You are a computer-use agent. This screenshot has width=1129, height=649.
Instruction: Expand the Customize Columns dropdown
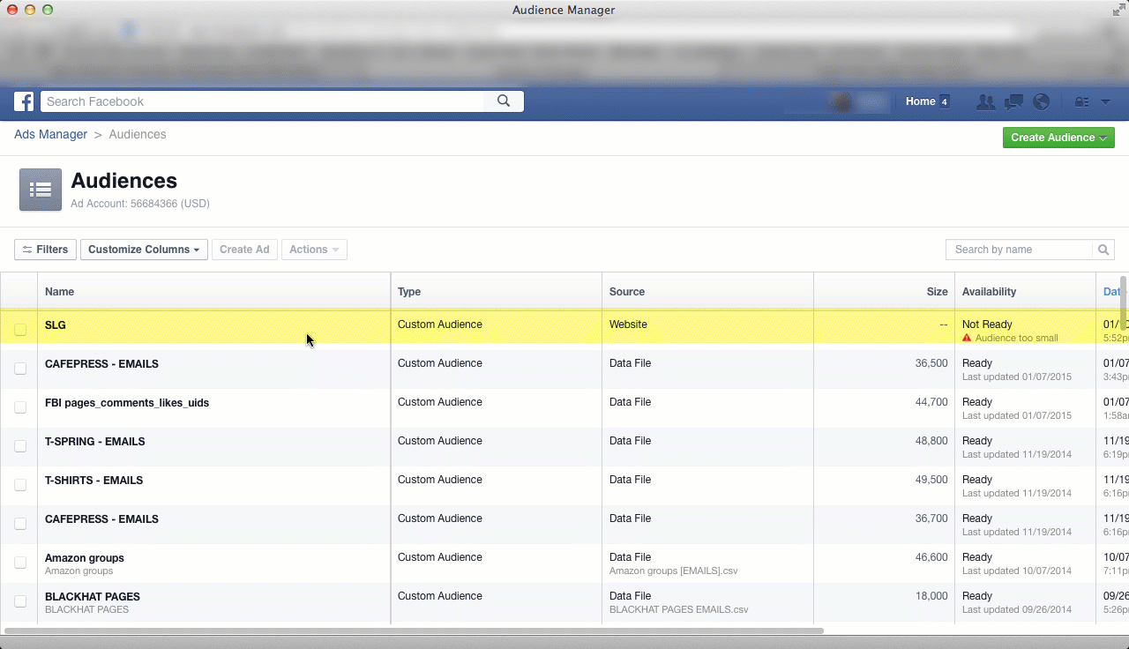click(x=144, y=250)
